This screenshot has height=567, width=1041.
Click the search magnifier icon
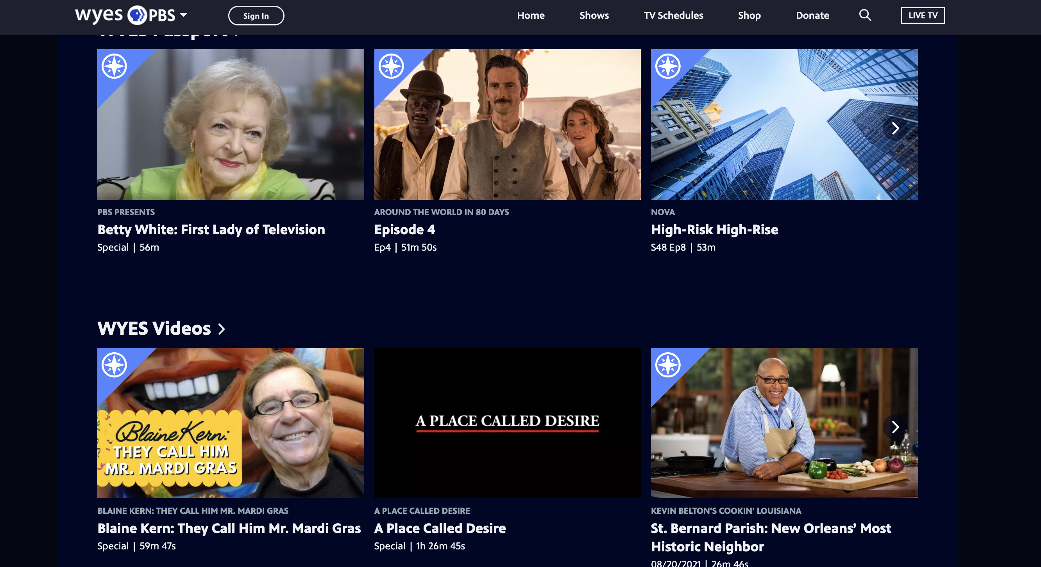pos(865,15)
